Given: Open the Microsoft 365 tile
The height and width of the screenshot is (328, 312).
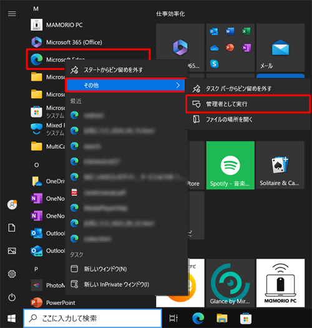Looking at the screenshot, I should tap(180, 47).
